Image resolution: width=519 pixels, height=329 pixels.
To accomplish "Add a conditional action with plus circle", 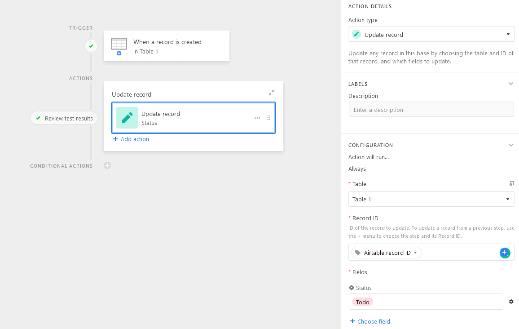I will pos(107,165).
